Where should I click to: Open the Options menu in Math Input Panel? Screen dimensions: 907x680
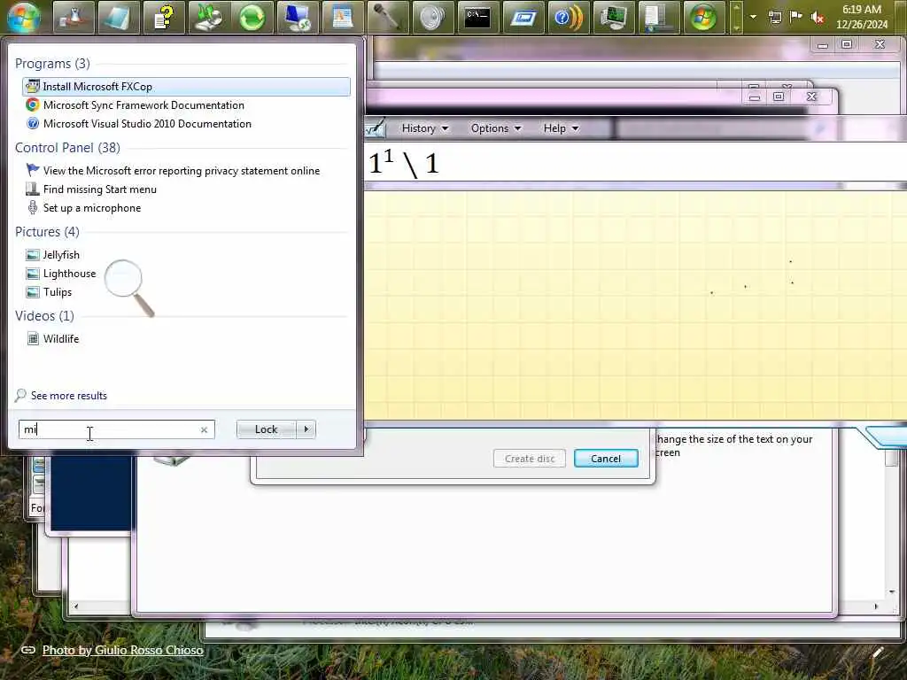pyautogui.click(x=496, y=128)
